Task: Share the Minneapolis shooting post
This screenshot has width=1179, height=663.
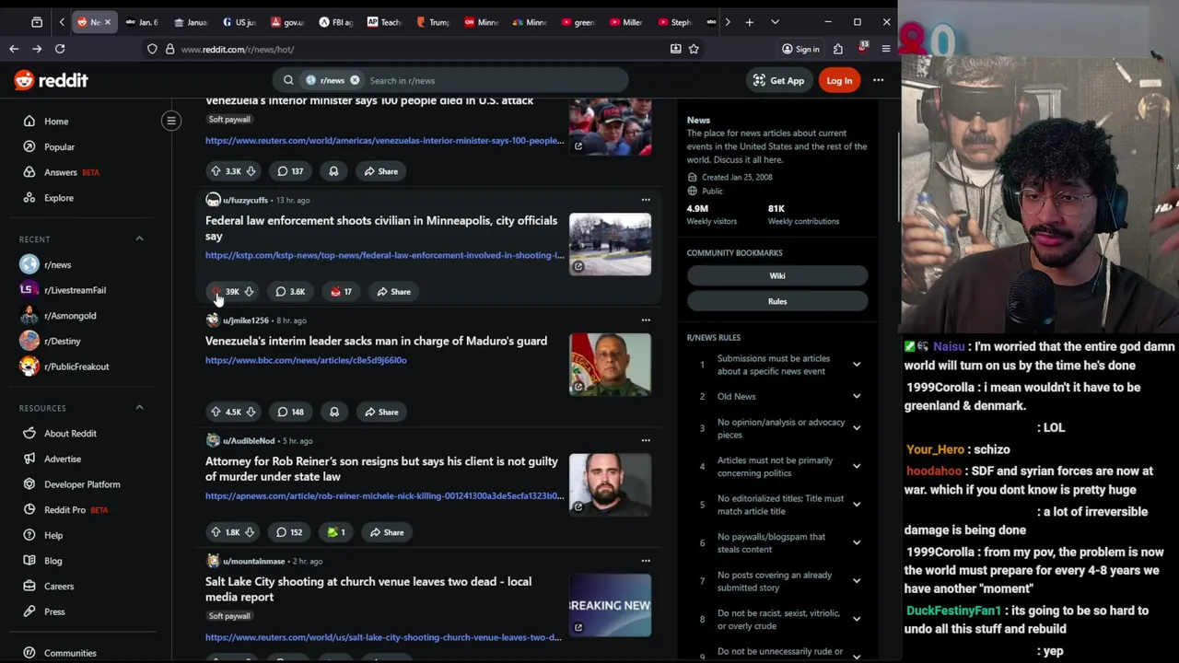Action: tap(392, 292)
